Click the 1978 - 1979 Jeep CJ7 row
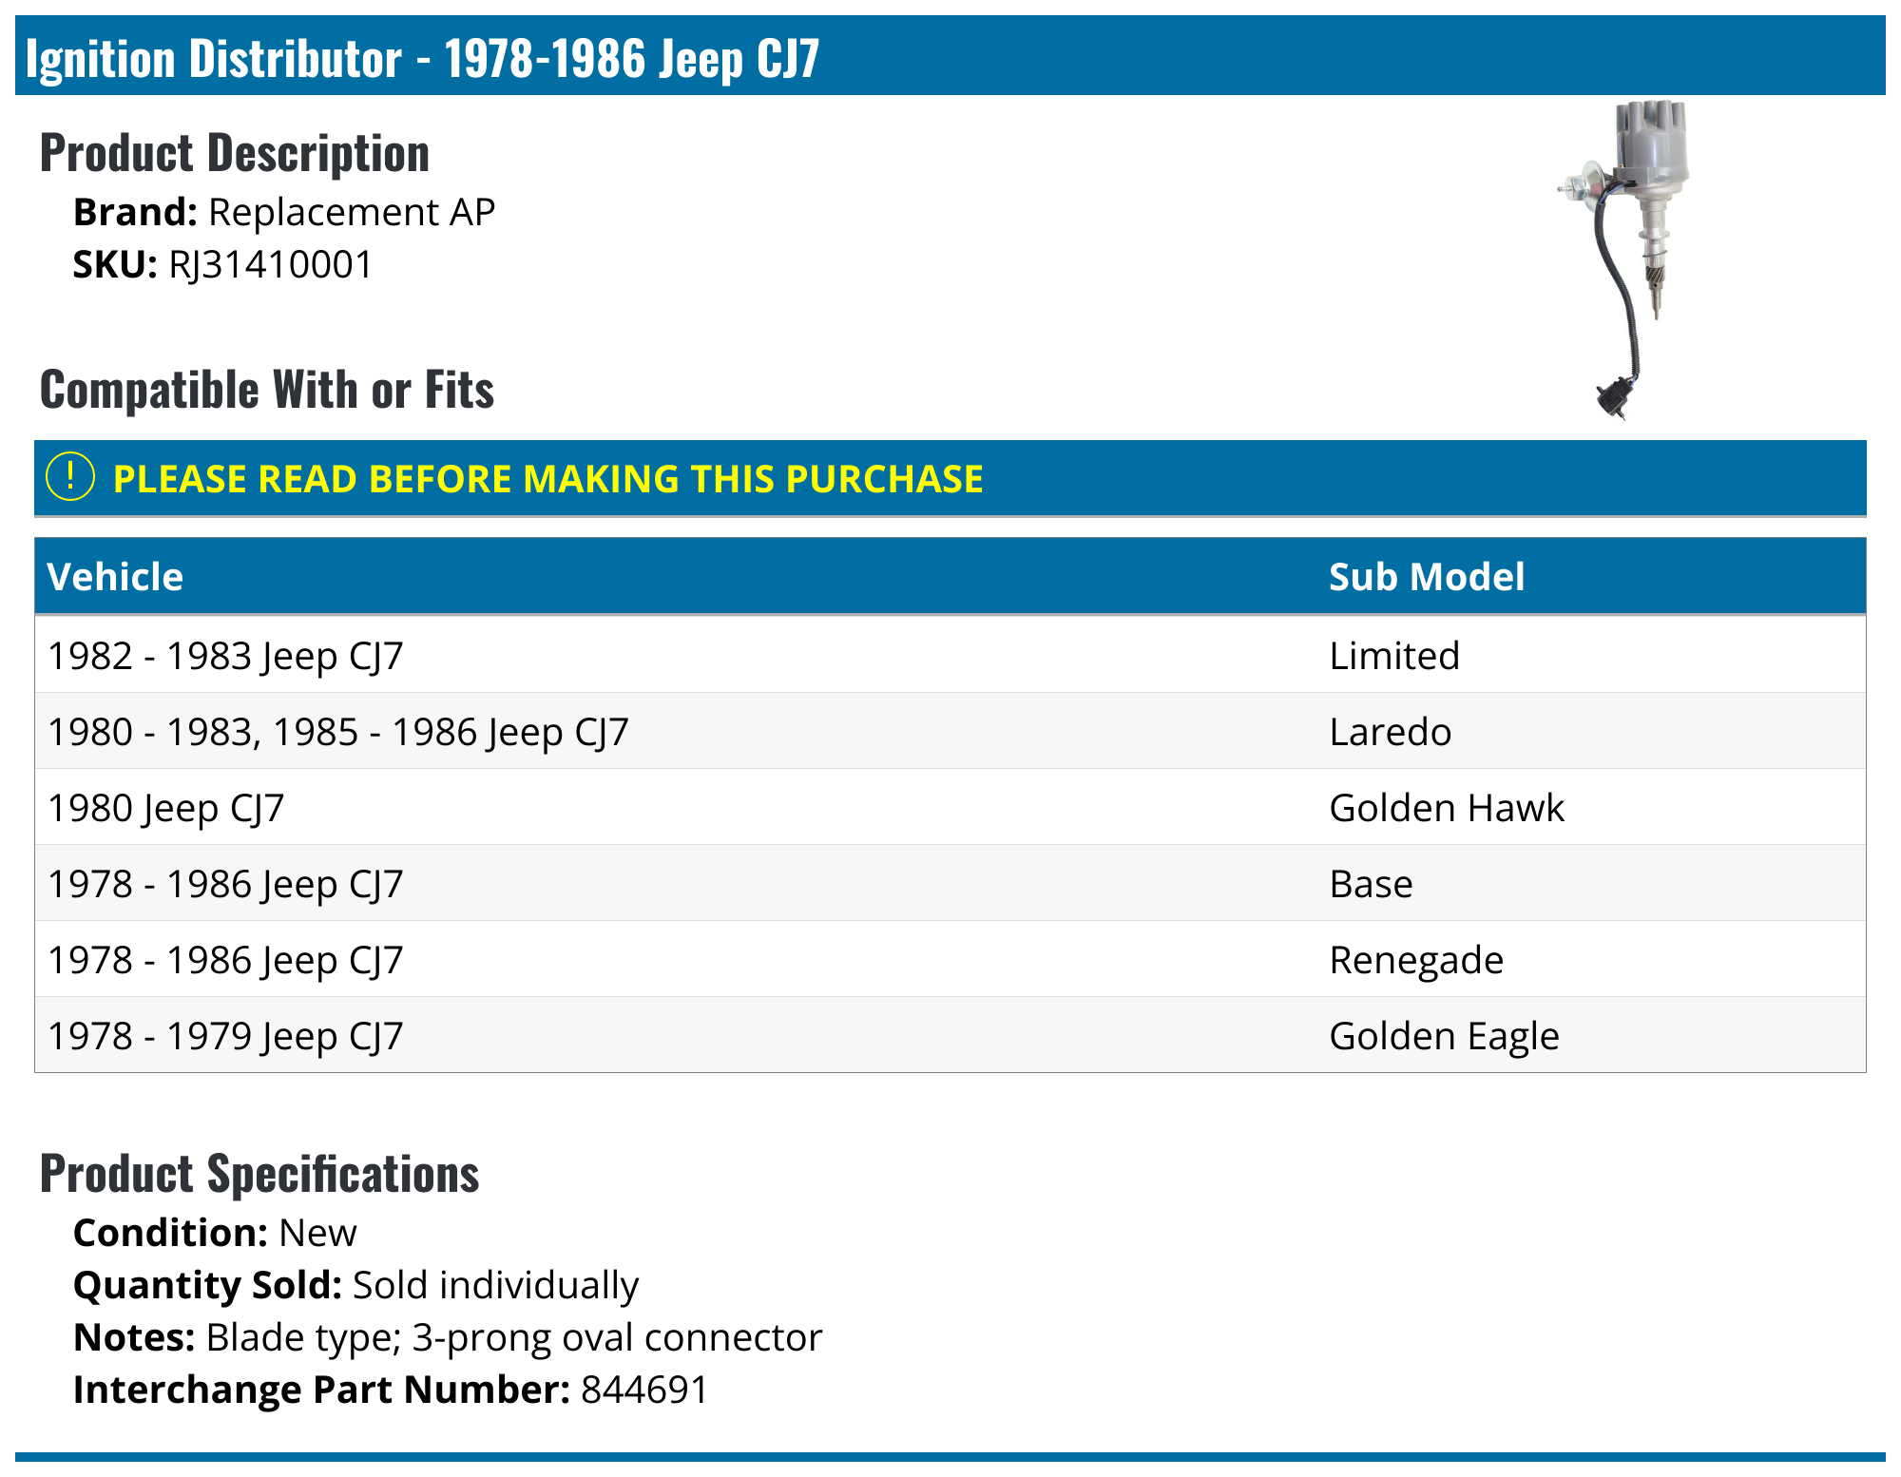Screen dimensions: 1901x1477 click(x=226, y=1036)
